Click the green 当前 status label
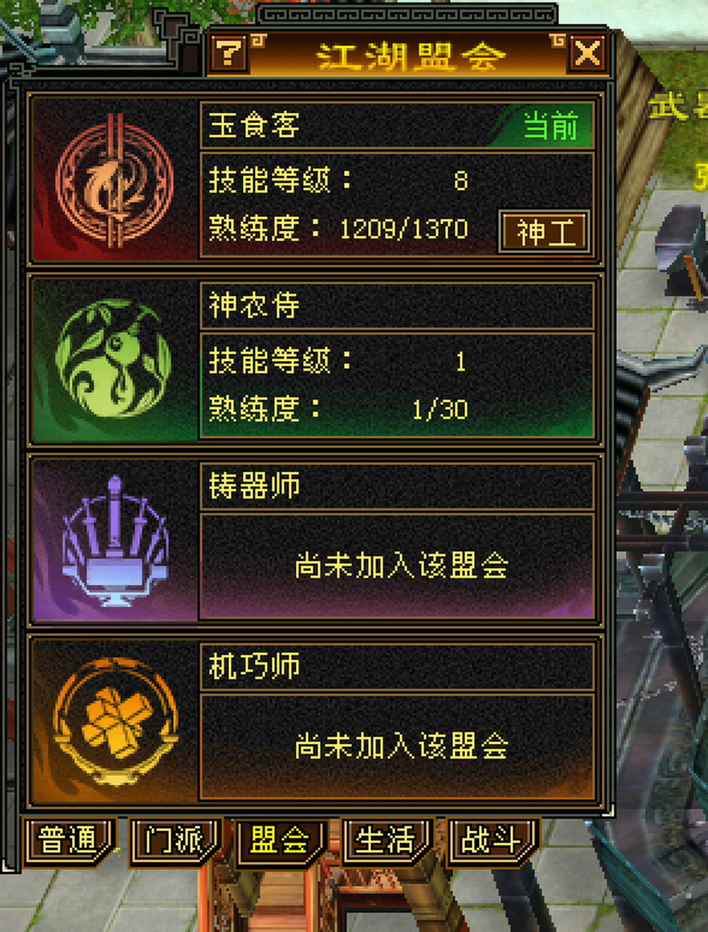This screenshot has width=708, height=932. pyautogui.click(x=551, y=126)
